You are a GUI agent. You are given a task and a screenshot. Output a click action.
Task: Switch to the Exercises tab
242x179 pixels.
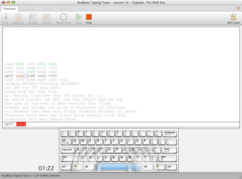pyautogui.click(x=10, y=9)
